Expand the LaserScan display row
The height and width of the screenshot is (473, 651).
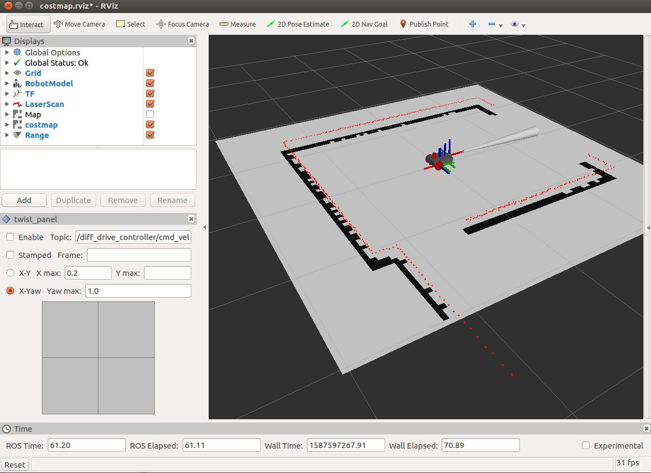coord(7,104)
